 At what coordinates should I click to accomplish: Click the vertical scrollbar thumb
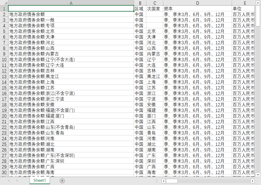[x=258, y=15]
